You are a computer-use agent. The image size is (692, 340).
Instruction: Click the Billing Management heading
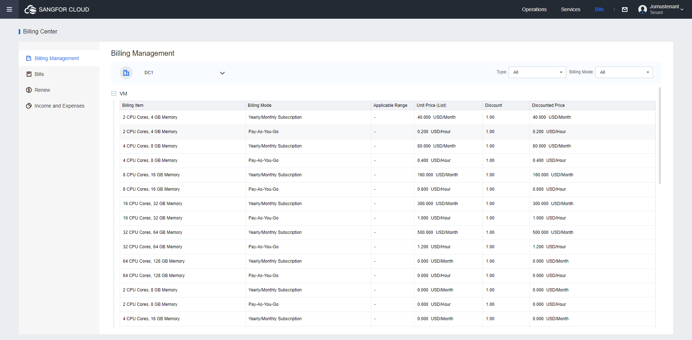click(x=142, y=53)
